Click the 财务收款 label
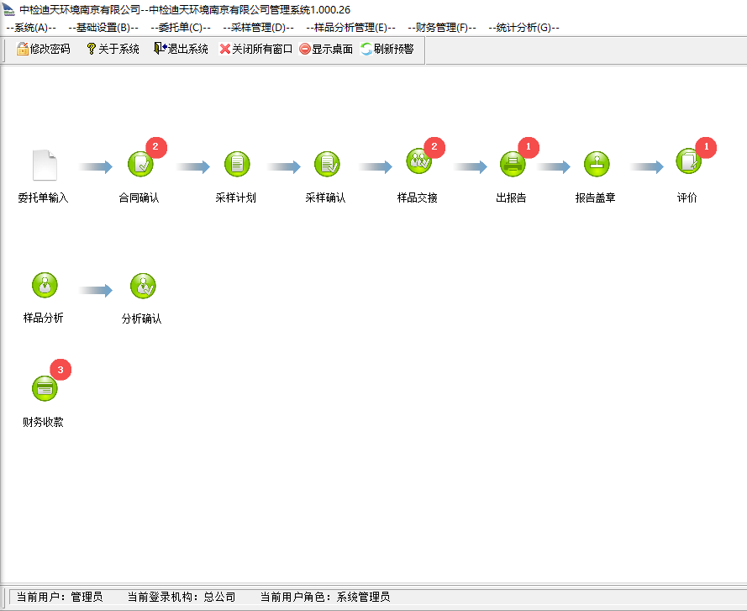 (x=44, y=422)
